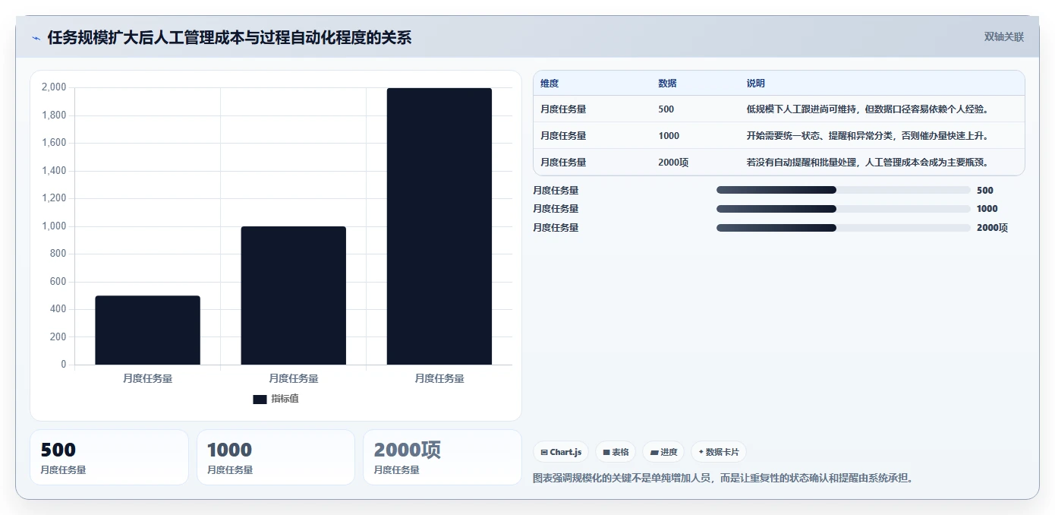Screen dimensions: 1055x515
Task: Select the 数据 column header
Action: click(x=667, y=84)
